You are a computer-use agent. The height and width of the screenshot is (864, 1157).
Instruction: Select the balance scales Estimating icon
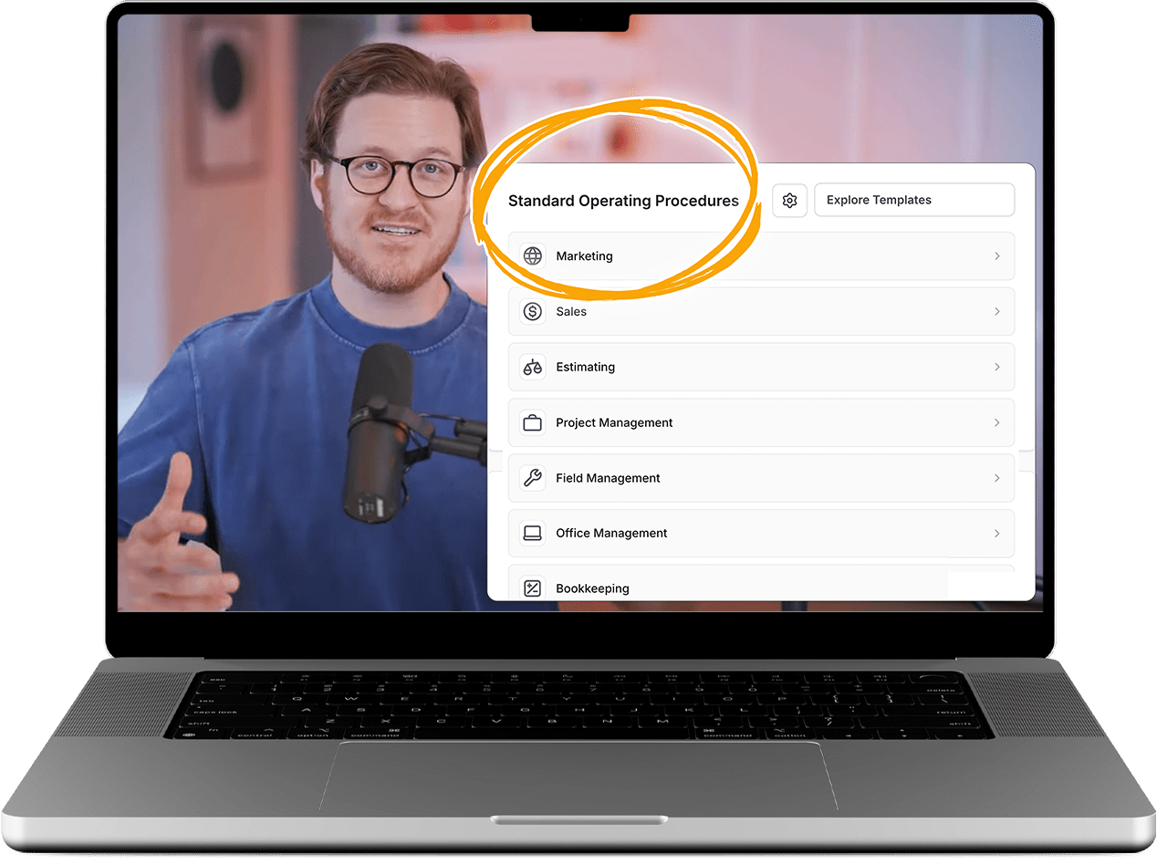[x=532, y=368]
